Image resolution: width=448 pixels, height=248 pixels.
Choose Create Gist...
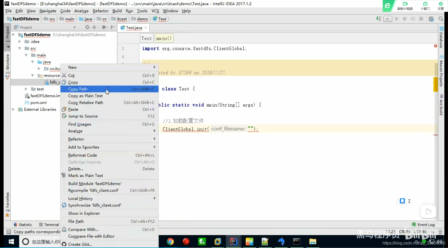[110, 244]
